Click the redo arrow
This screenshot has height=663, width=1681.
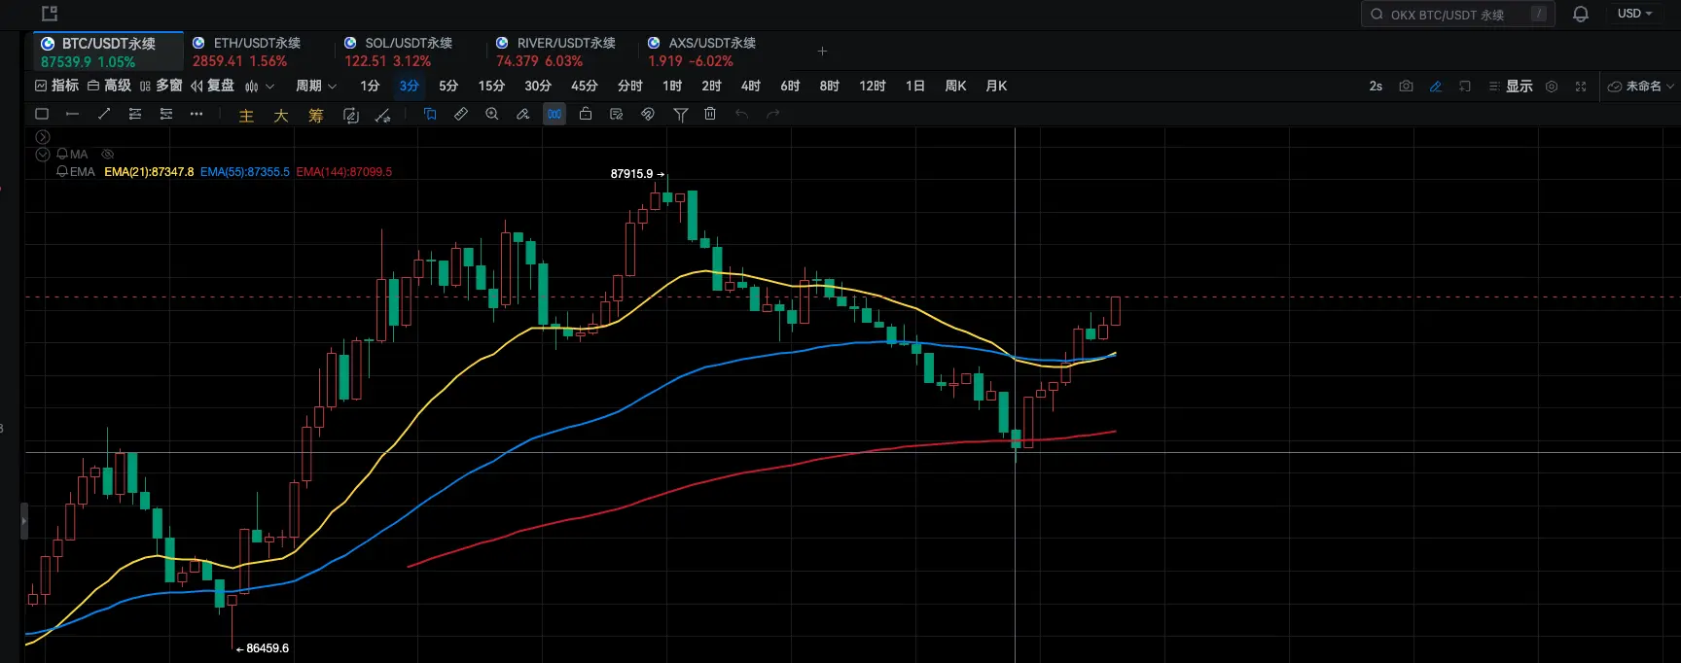pyautogui.click(x=773, y=114)
